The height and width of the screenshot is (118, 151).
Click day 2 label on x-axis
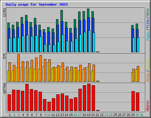click(x=14, y=115)
